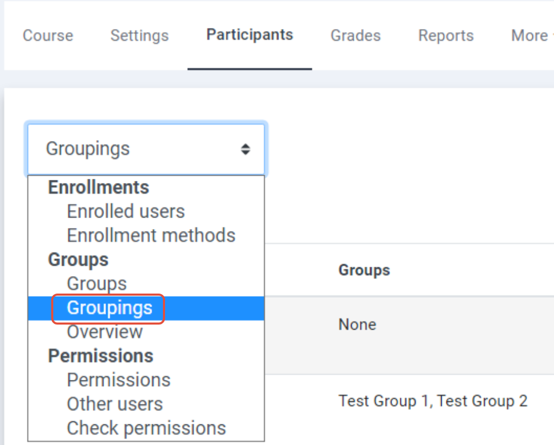This screenshot has width=554, height=445.
Task: Switch to the Settings tab
Action: click(x=139, y=36)
